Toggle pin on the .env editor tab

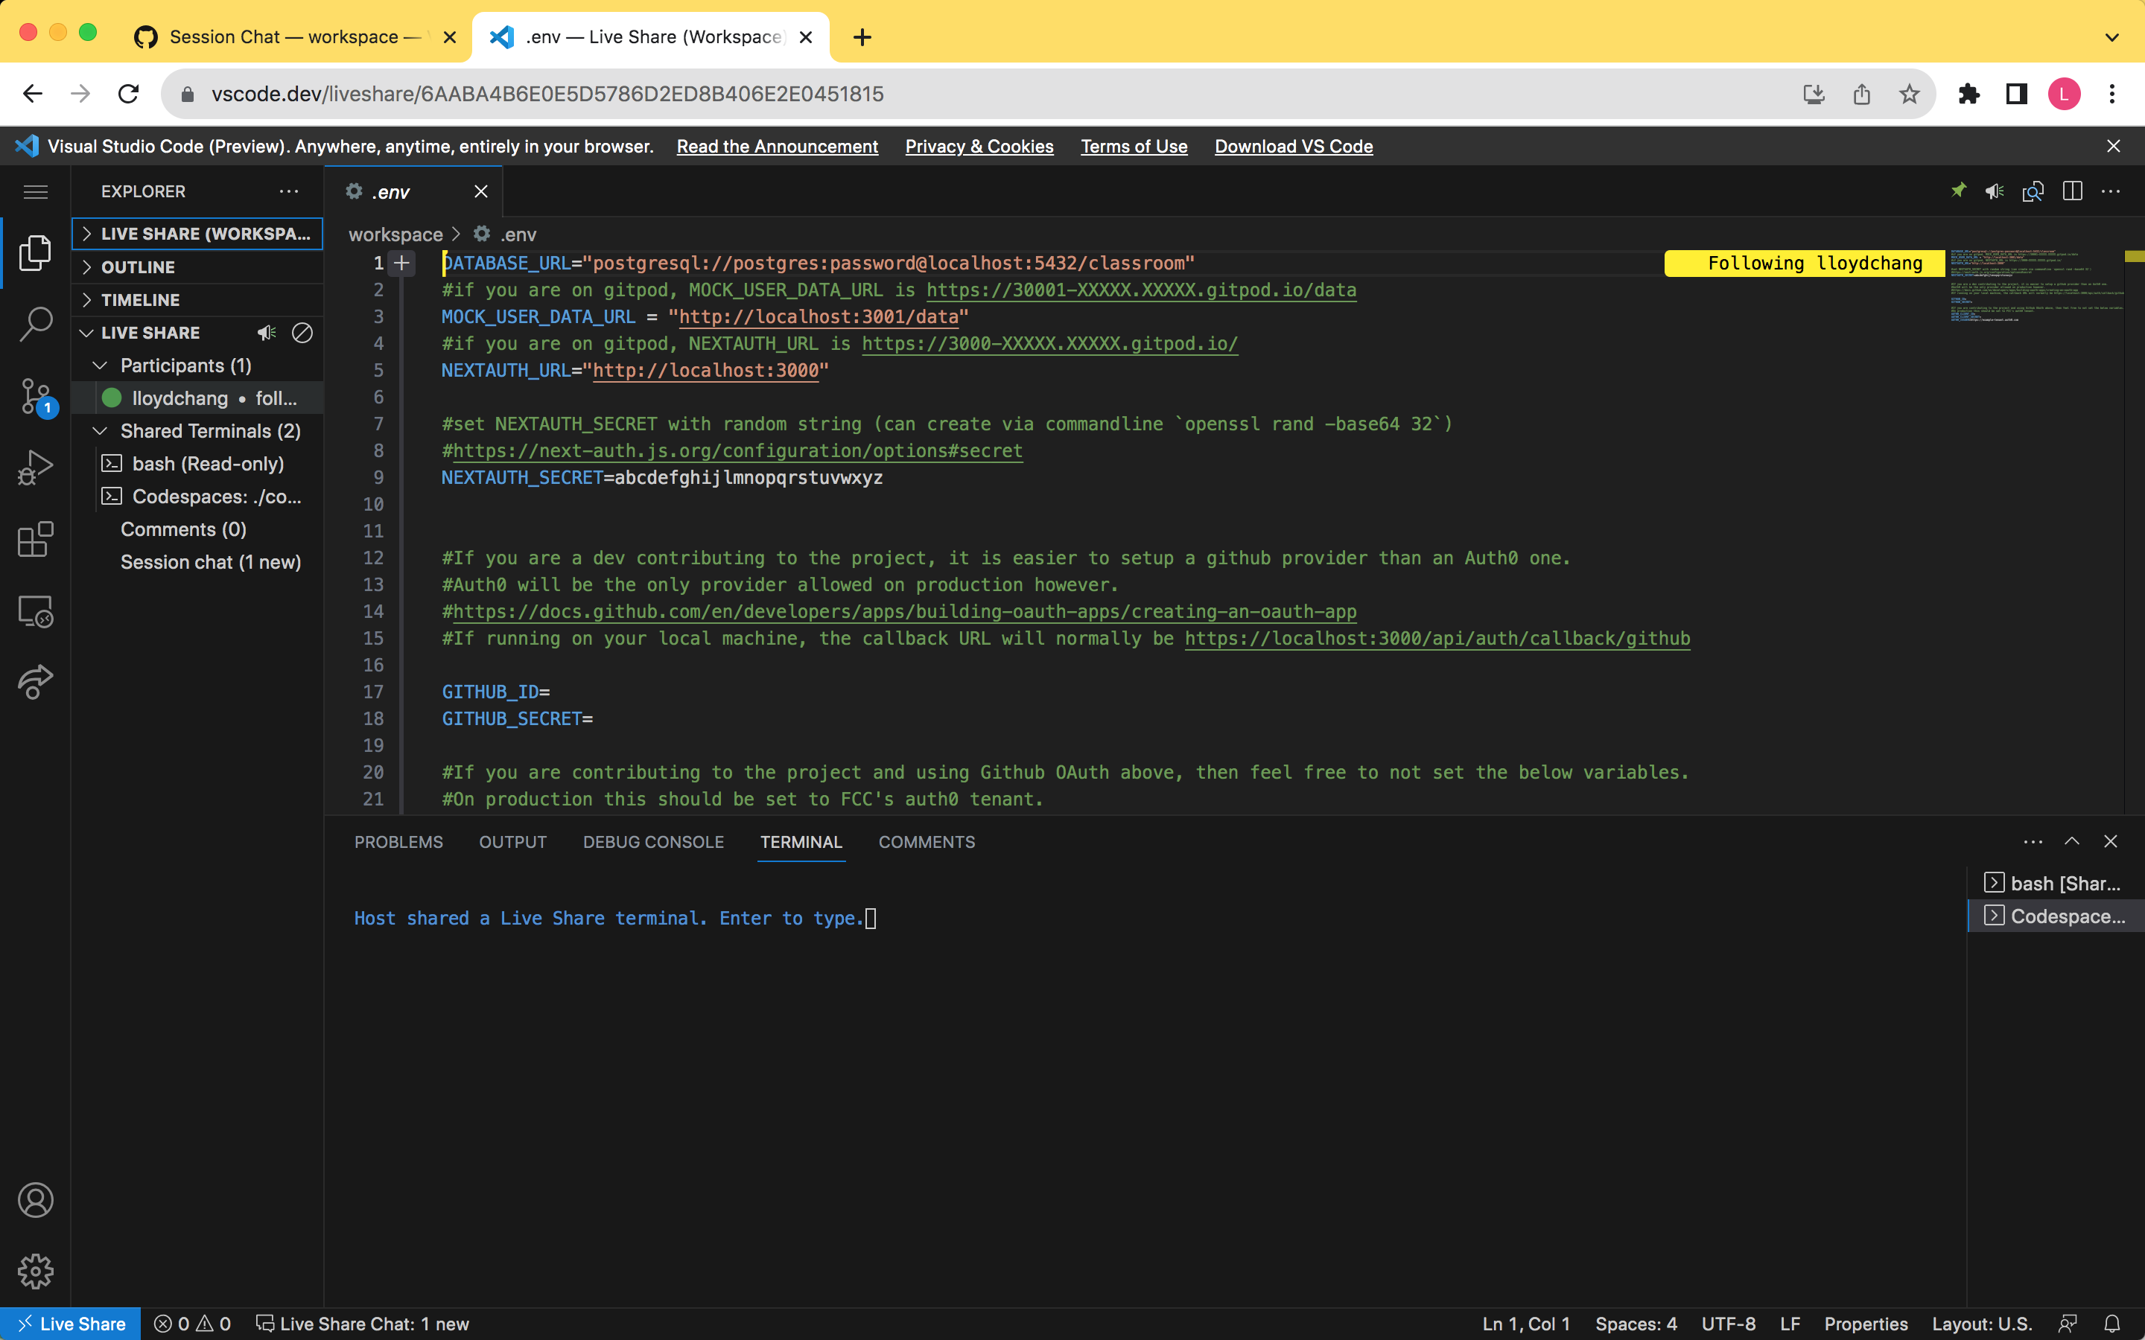click(x=1958, y=191)
